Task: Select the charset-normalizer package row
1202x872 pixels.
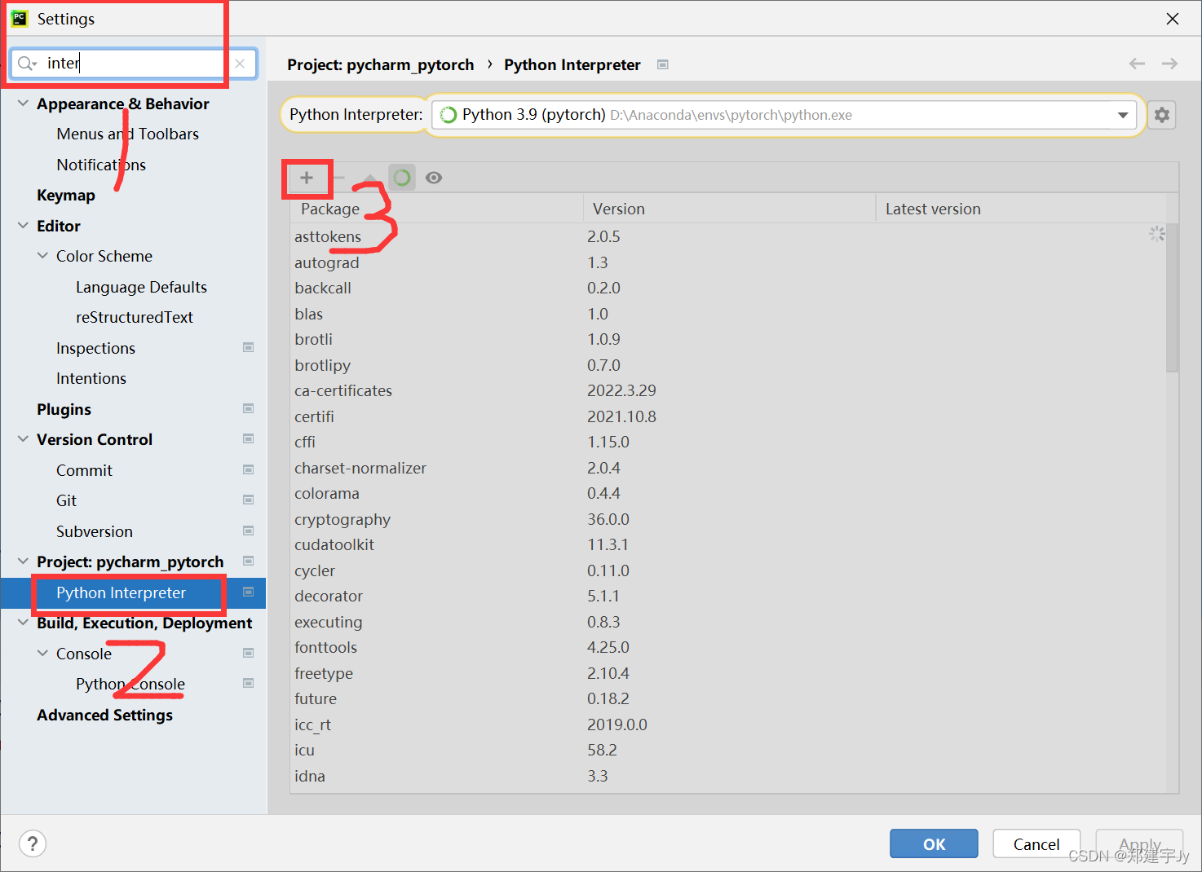Action: (728, 468)
